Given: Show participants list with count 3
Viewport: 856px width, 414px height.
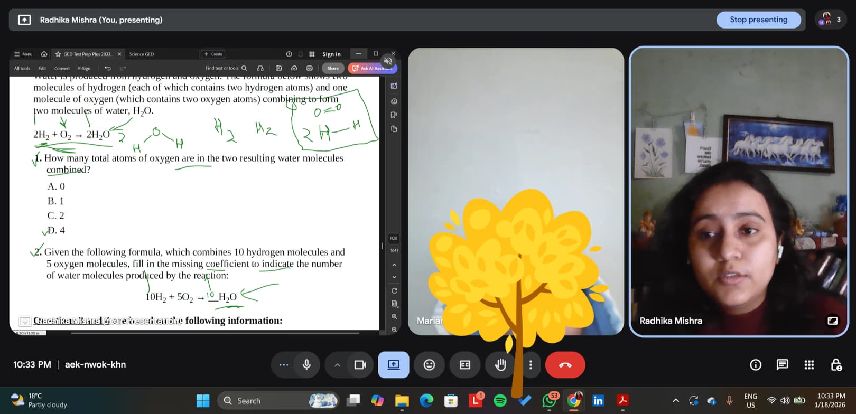Looking at the screenshot, I should coord(830,20).
